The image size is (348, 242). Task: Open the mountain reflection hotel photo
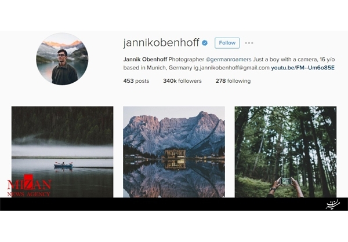174,152
